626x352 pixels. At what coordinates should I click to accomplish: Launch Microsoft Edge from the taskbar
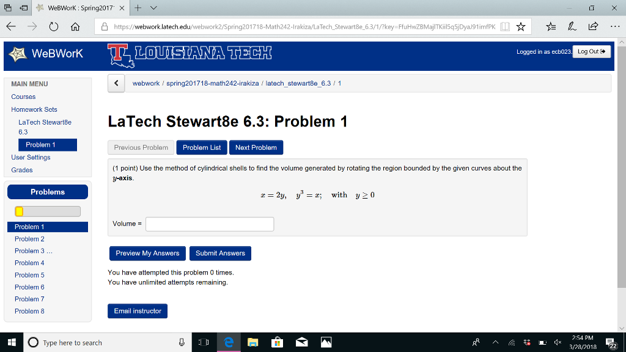click(x=229, y=342)
